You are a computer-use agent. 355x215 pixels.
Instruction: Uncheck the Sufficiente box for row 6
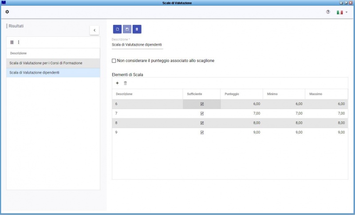202,104
